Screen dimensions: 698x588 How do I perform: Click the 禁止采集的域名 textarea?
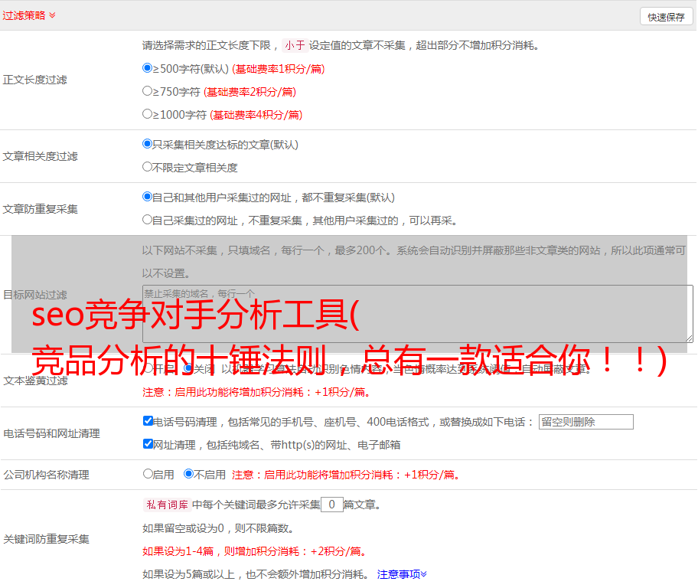[x=418, y=314]
